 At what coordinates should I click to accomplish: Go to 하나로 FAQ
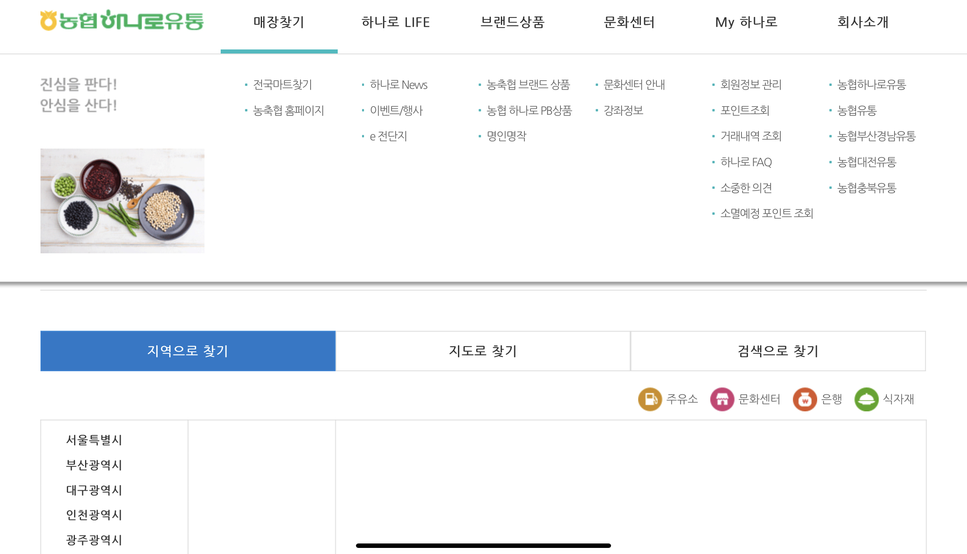[x=746, y=162]
